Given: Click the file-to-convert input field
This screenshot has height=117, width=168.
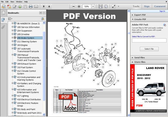Looking at the screenshot, I should pyautogui.click(x=149, y=41).
